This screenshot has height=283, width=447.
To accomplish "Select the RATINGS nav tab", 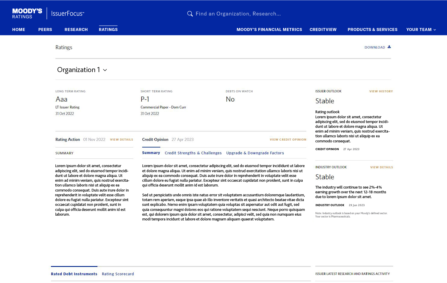I will coord(108,29).
